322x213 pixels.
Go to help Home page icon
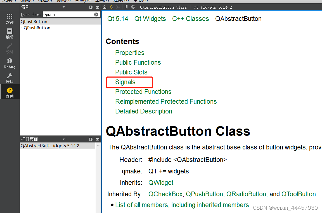point(105,7)
